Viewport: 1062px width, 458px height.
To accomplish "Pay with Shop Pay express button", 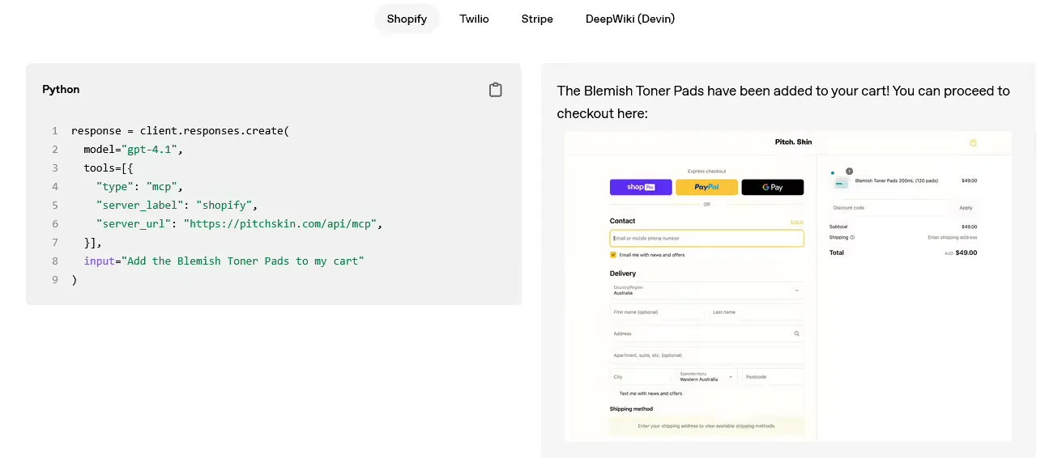I will coord(641,187).
